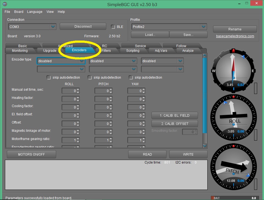
Task: Open the Profile2 profile dropdown
Action: (x=169, y=27)
